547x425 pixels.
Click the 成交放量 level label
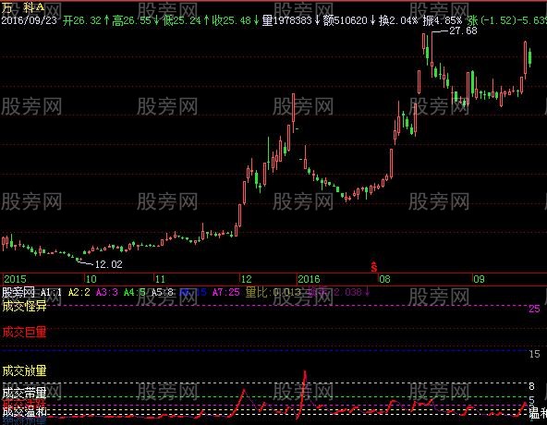[x=24, y=370]
